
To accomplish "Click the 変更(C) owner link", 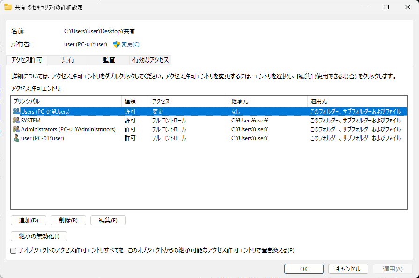I will 130,44.
